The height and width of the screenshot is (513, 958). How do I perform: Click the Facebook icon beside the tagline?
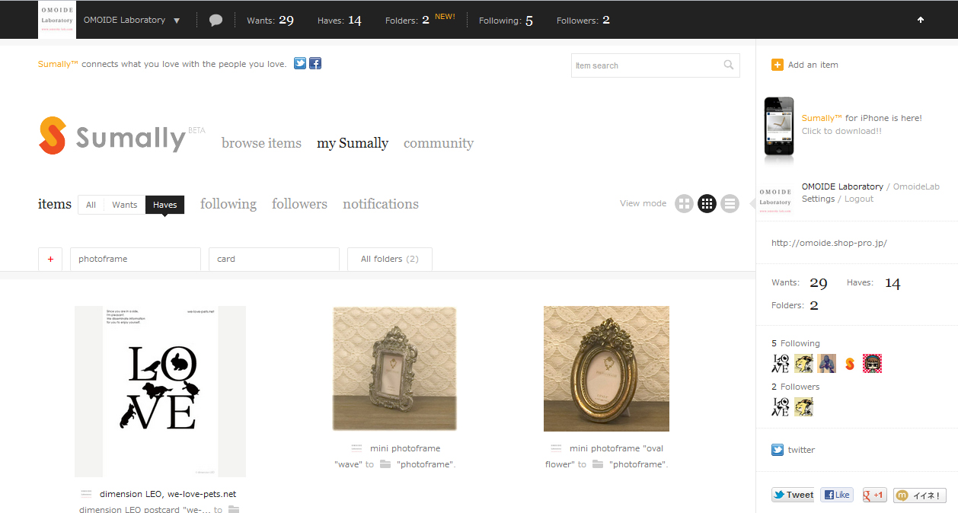(x=315, y=64)
